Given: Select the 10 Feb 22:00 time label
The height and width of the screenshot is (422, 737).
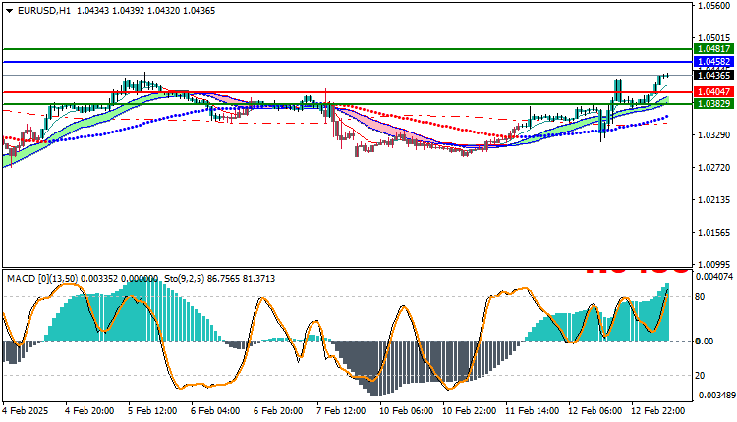Looking at the screenshot, I should click(470, 411).
